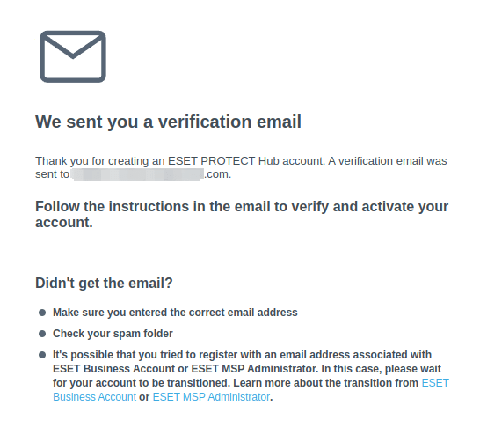Viewport: 480px width, 435px height.
Task: Click the bullet dot beside 'Check your spam folder'
Action: pos(42,334)
